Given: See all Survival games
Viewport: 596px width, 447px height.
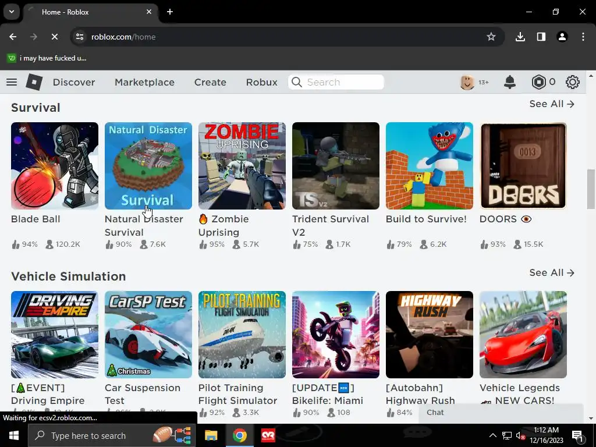Looking at the screenshot, I should pyautogui.click(x=552, y=104).
